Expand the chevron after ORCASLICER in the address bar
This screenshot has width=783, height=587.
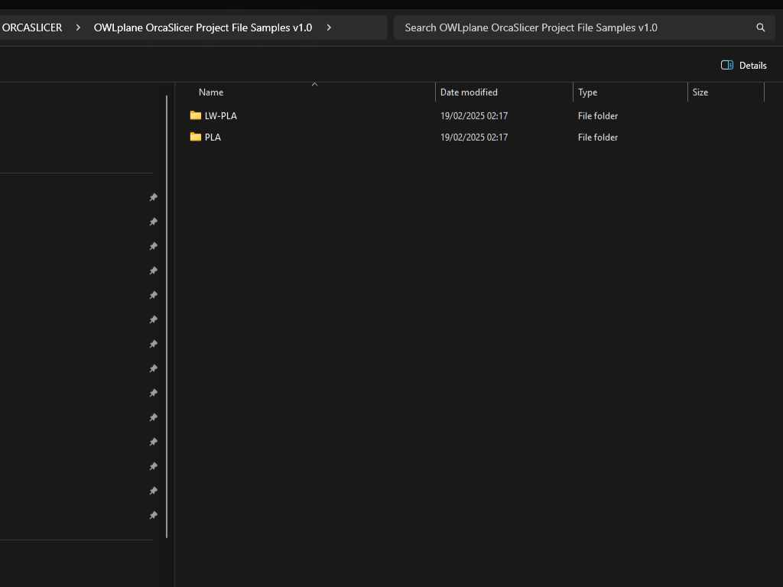78,28
